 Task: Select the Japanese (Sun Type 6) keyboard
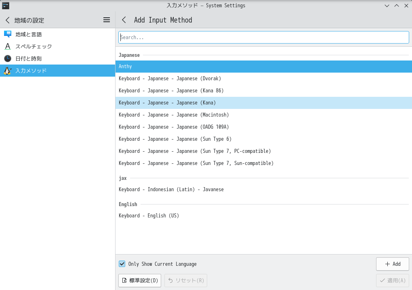tap(263, 139)
